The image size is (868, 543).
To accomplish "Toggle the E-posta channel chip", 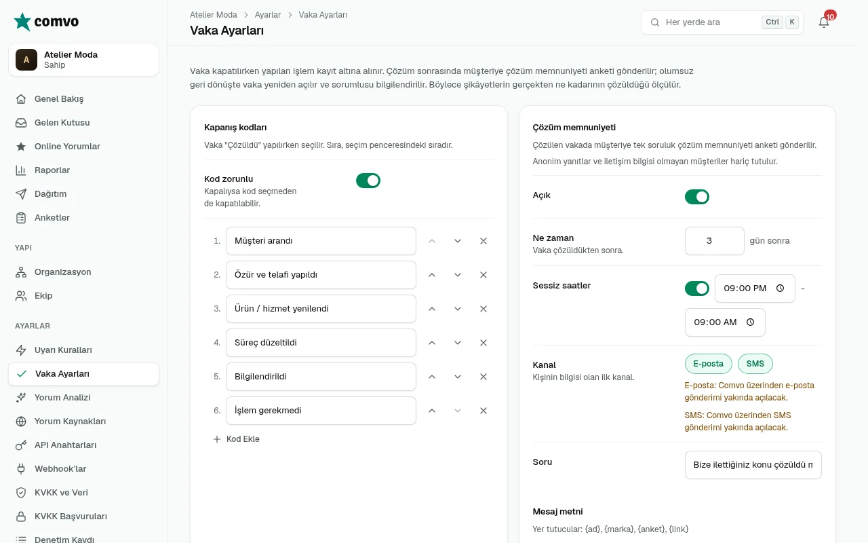I will 709,364.
